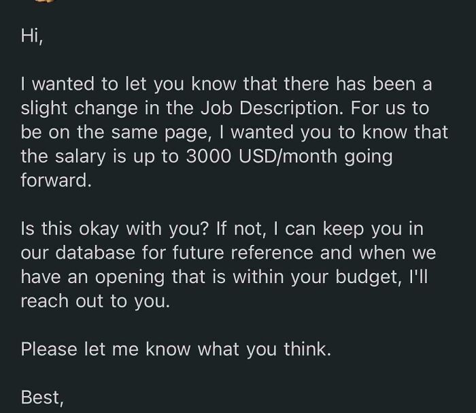This screenshot has width=476, height=413.
Task: Click the "Best," sign-off
Action: (42, 397)
